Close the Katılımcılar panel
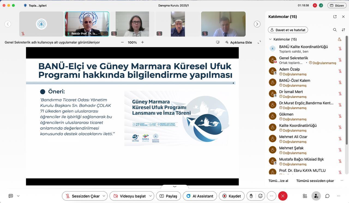 coord(343,17)
